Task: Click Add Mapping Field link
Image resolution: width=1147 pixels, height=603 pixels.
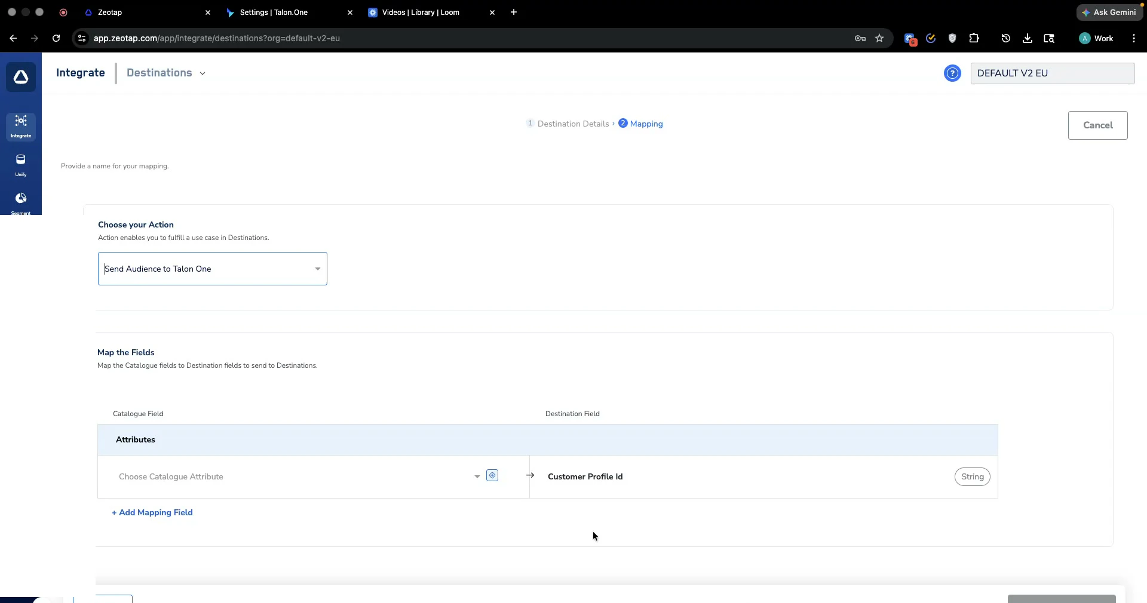Action: (x=152, y=512)
